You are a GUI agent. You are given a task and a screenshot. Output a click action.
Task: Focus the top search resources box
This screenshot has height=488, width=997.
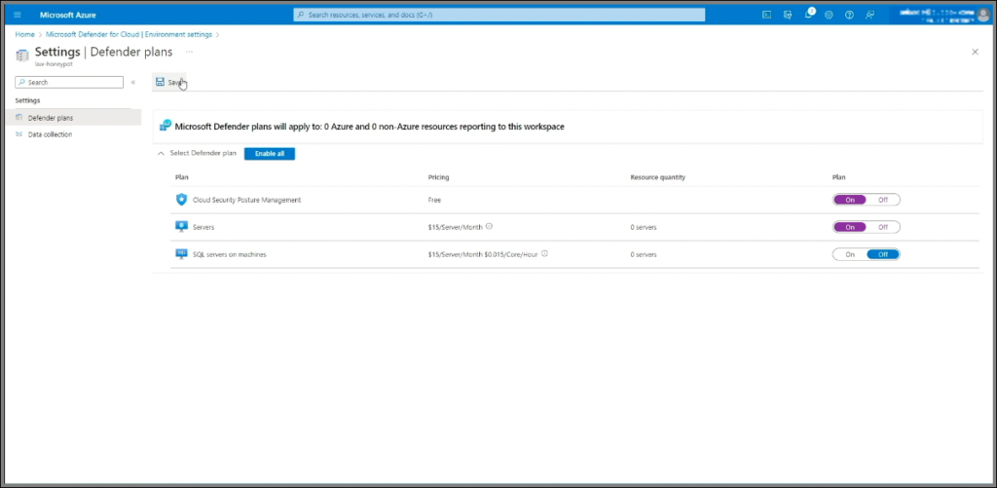coord(499,15)
